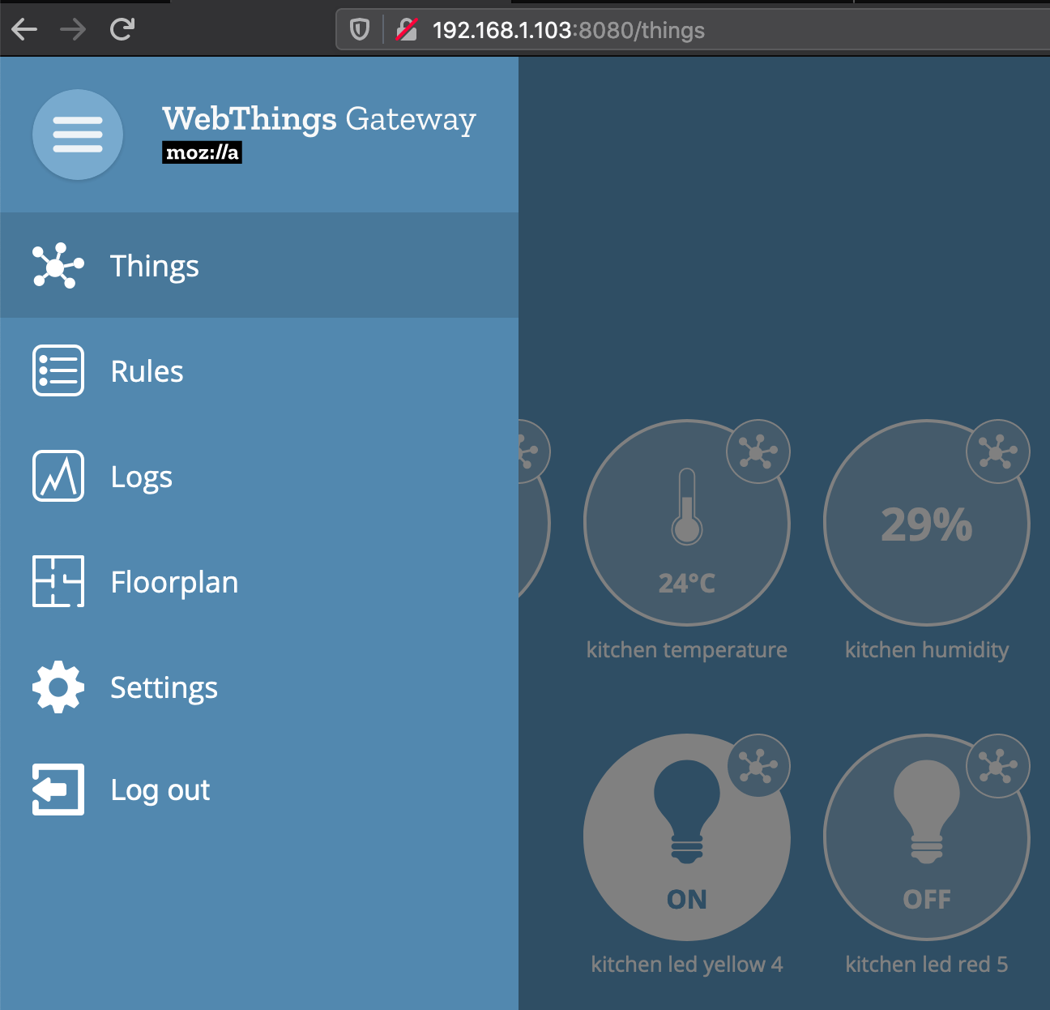Open kitchen led red 5 details splat icon
This screenshot has height=1010, width=1050.
pos(997,767)
